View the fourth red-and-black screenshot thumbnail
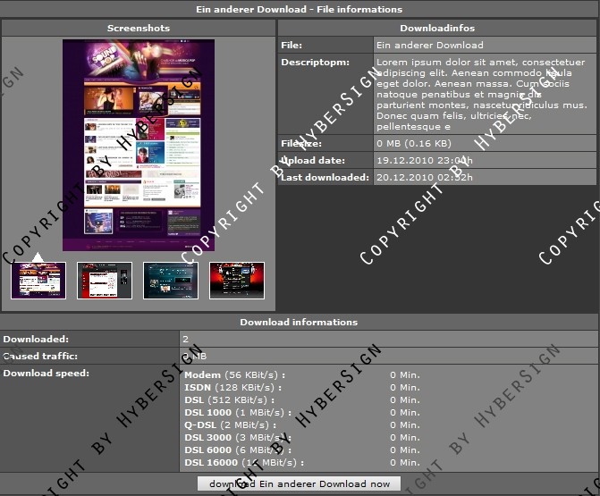This screenshot has height=496, width=600. (x=237, y=280)
